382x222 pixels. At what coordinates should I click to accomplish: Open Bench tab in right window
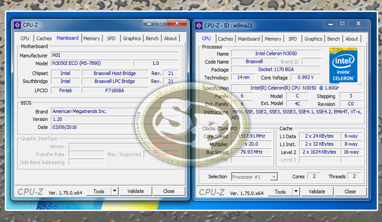pos(333,39)
